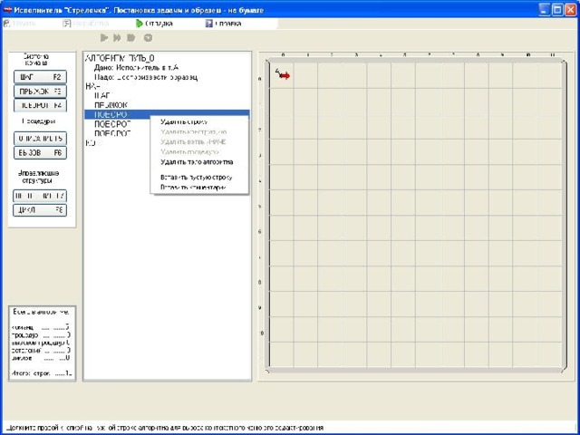Click the procedure describe F5 button
The width and height of the screenshot is (580, 435).
tap(40, 139)
